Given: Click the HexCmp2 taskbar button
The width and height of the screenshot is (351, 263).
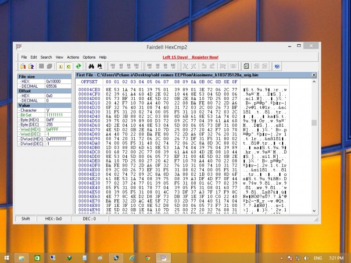Looking at the screenshot, I should coord(163,258).
